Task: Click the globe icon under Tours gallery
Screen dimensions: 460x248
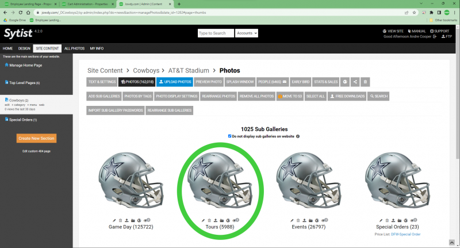Action: [x=228, y=220]
